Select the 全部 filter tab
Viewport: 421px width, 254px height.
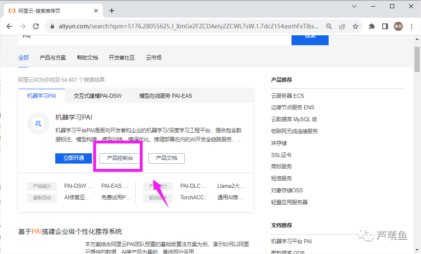point(24,58)
